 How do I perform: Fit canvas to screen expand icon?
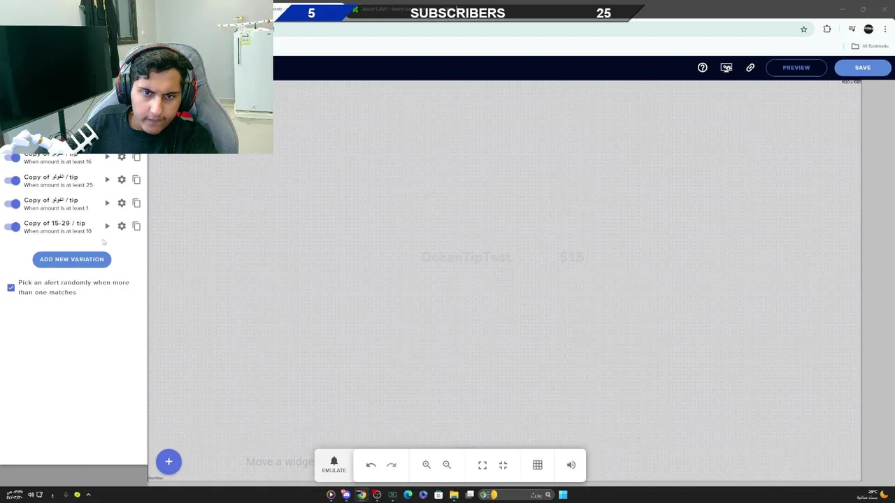coord(482,465)
